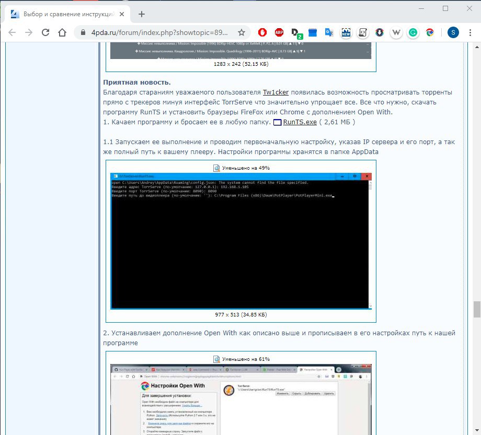Open the S profile avatar menu
Image resolution: width=481 pixels, height=435 pixels.
pos(453,32)
